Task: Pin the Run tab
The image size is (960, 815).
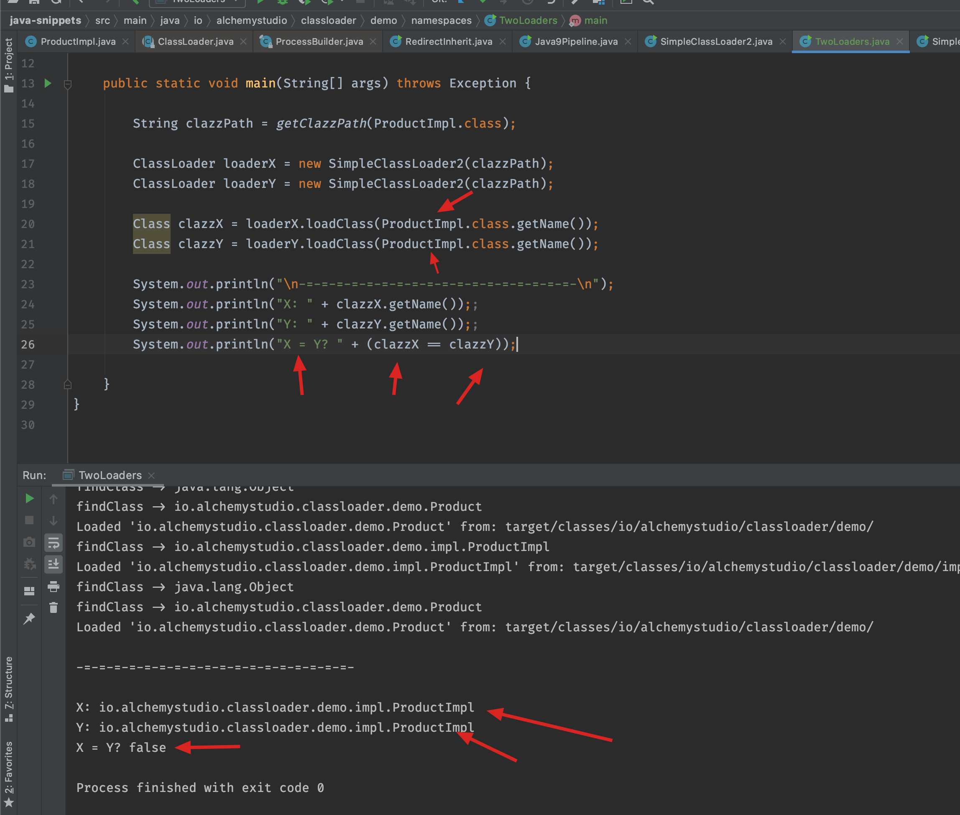Action: (29, 618)
